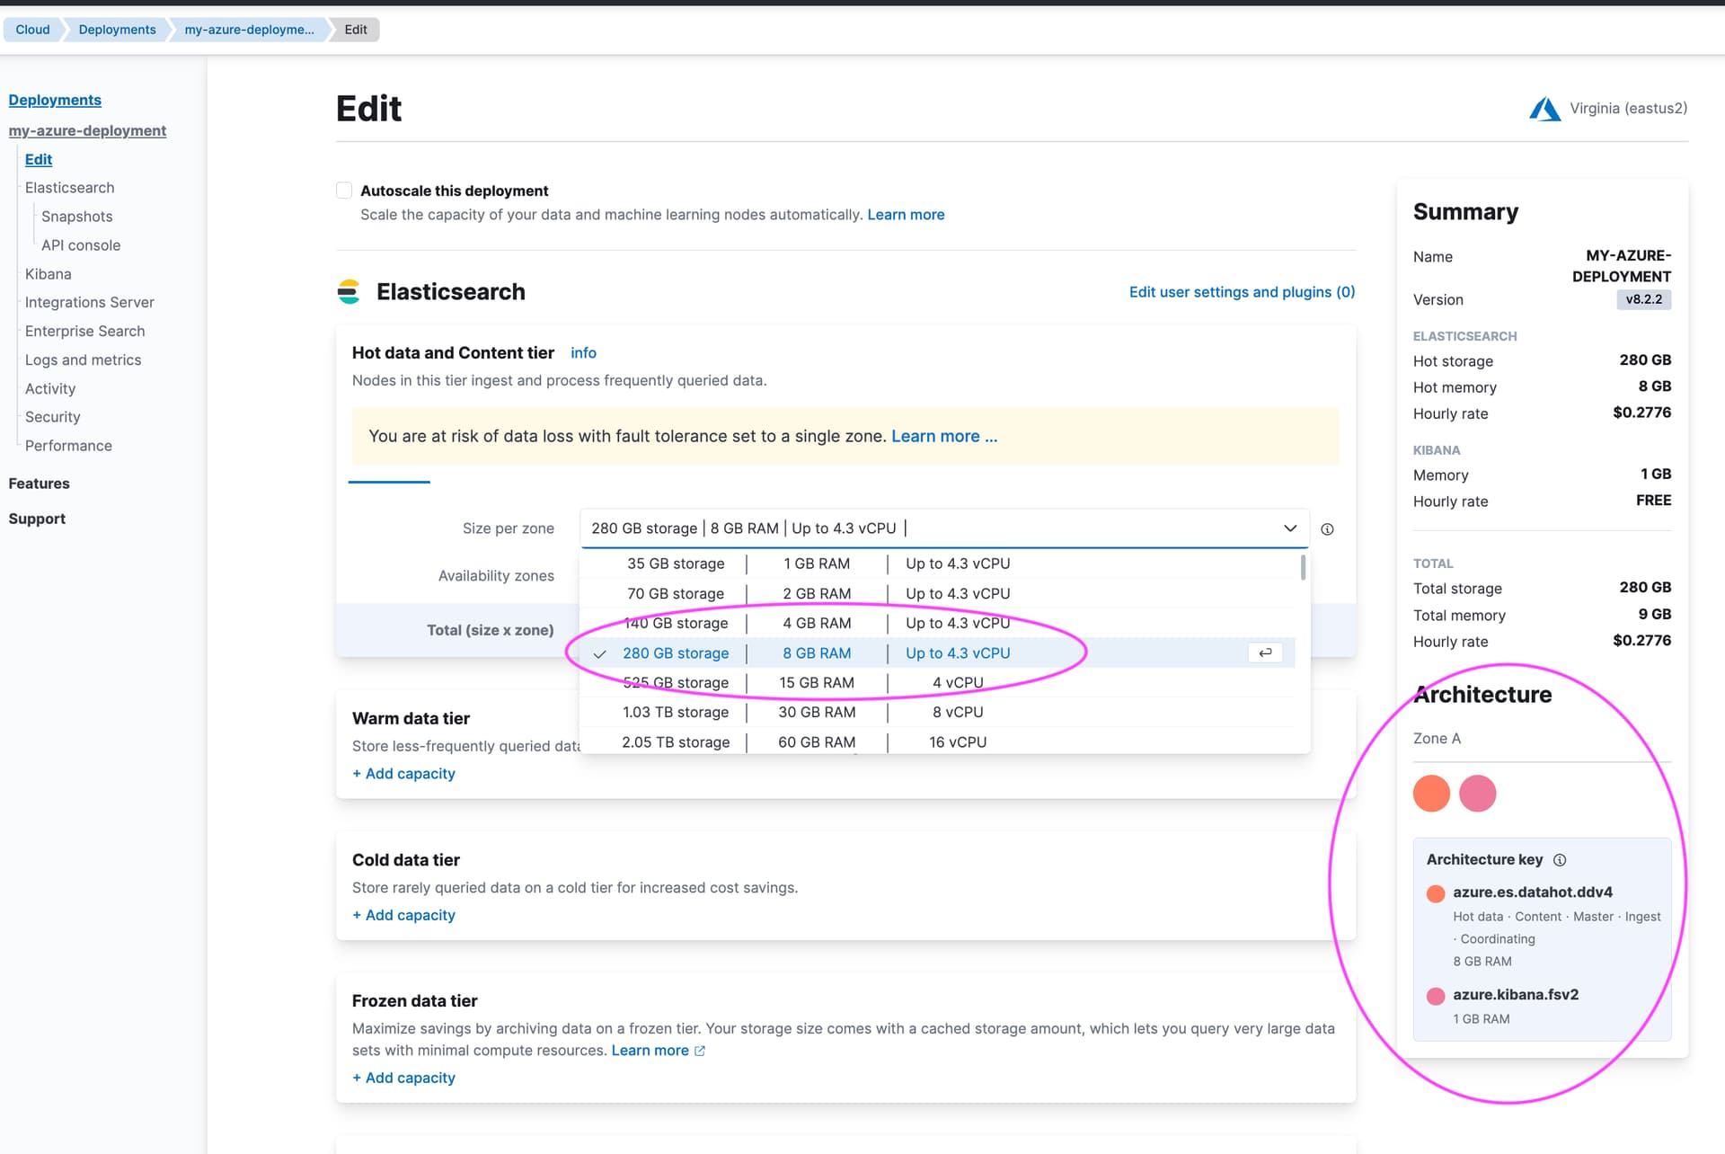Click the Architecture key info icon
Viewport: 1725px width, 1154px height.
tap(1560, 860)
